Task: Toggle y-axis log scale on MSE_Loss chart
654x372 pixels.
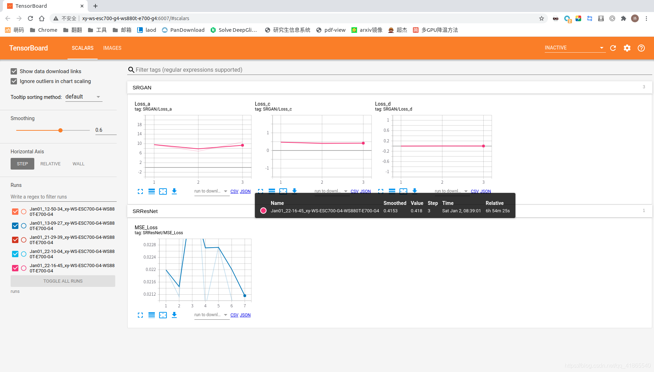Action: click(x=152, y=315)
